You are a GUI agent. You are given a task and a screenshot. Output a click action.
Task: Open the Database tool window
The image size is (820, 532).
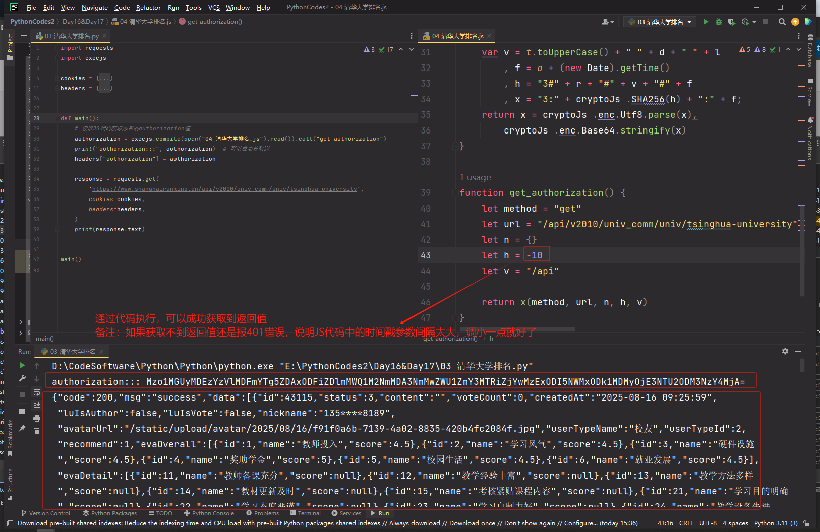(810, 51)
